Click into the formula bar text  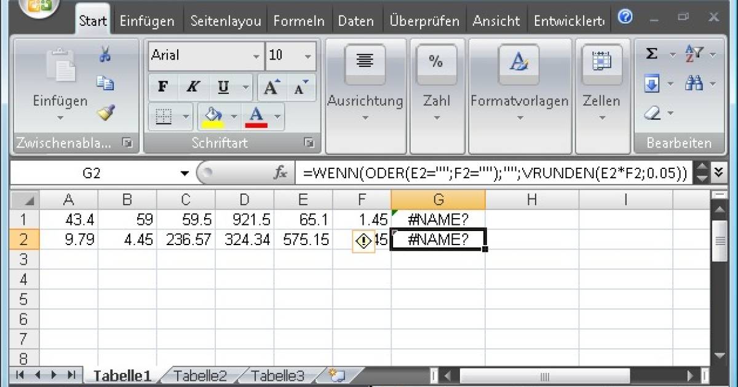[494, 174]
